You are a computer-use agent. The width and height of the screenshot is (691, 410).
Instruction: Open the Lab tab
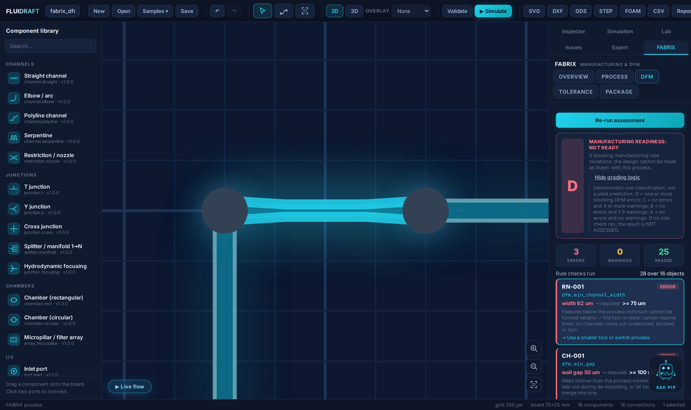coord(666,32)
